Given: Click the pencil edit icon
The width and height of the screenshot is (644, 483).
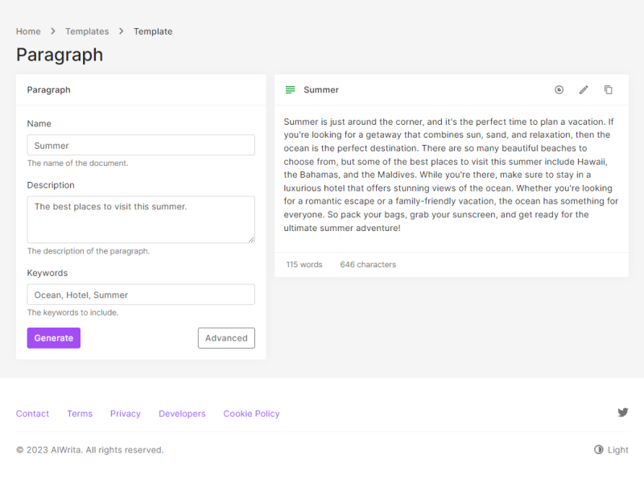Looking at the screenshot, I should [584, 89].
